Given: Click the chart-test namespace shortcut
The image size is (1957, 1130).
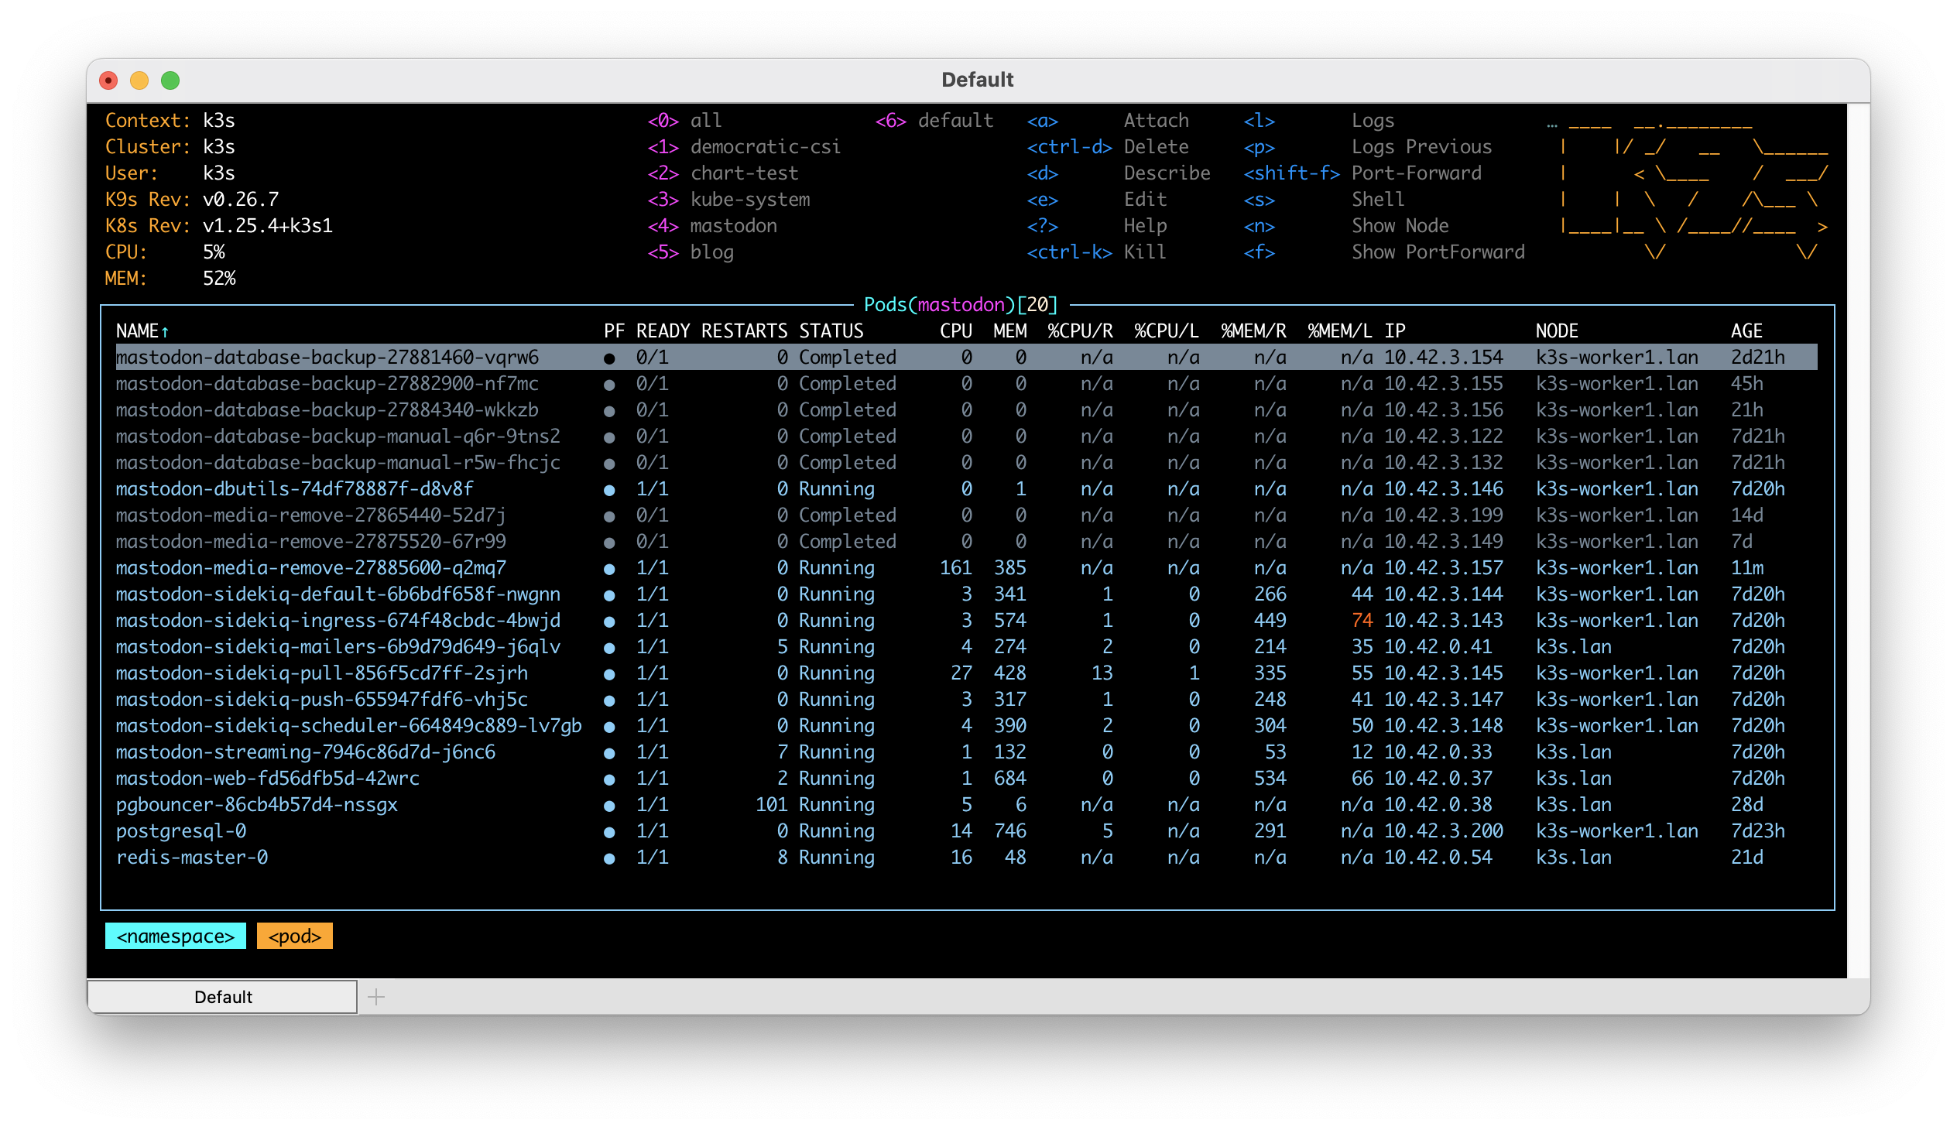Looking at the screenshot, I should 723,173.
